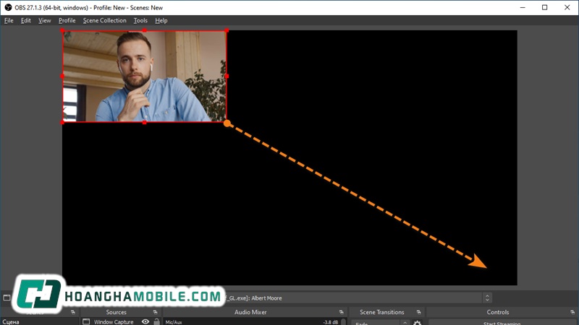579x325 pixels.
Task: Click the OBS logo in the title bar
Action: click(8, 7)
